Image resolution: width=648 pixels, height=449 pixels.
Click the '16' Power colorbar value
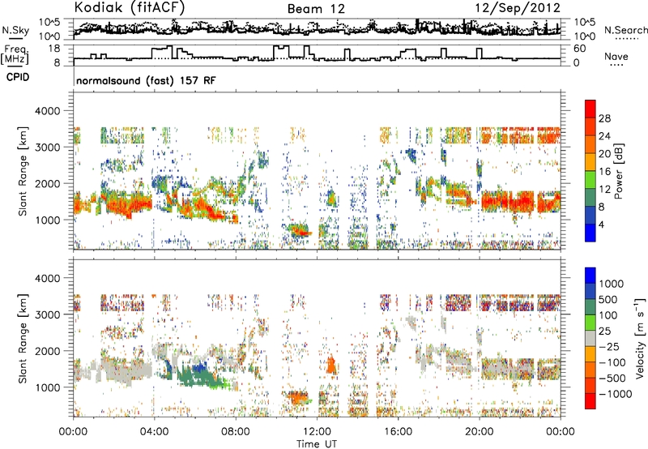(x=604, y=172)
